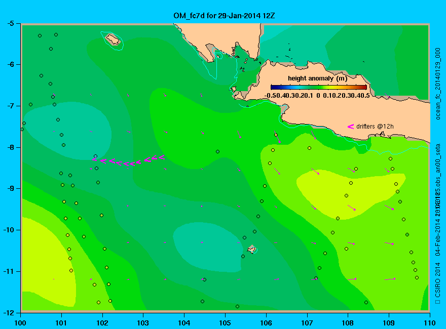The width and height of the screenshot is (446, 329).
Task: Click the longitude axis label 106
Action: coord(266,323)
